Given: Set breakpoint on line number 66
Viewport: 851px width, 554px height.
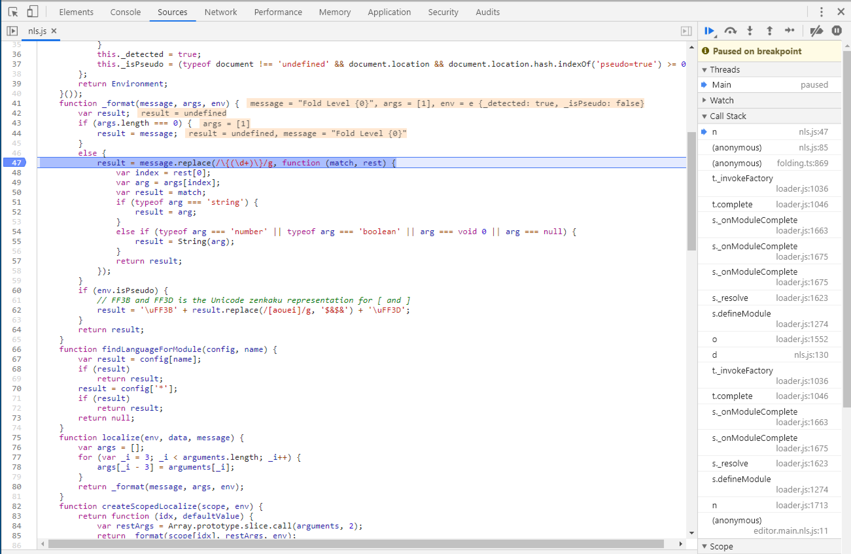Looking at the screenshot, I should (16, 349).
